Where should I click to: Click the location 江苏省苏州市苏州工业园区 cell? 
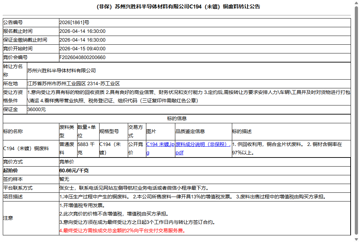(x=189, y=83)
